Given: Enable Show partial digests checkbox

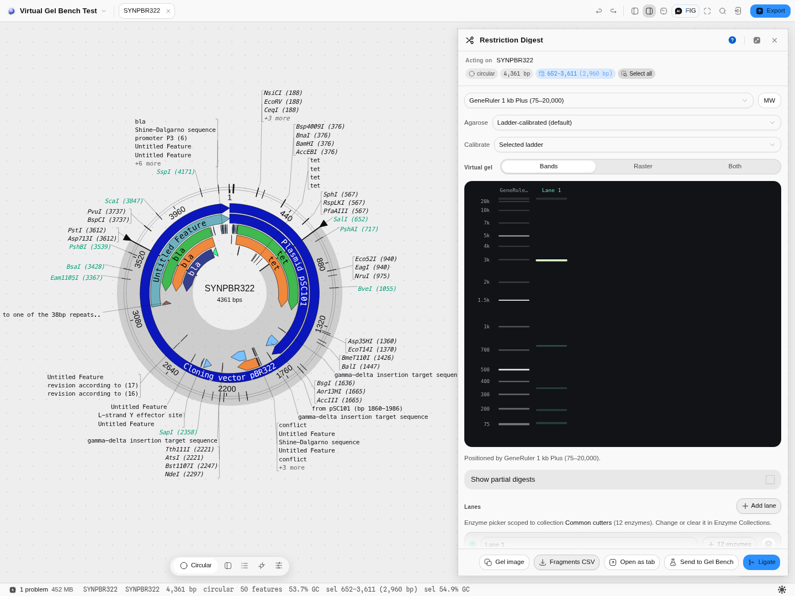Looking at the screenshot, I should pyautogui.click(x=770, y=480).
